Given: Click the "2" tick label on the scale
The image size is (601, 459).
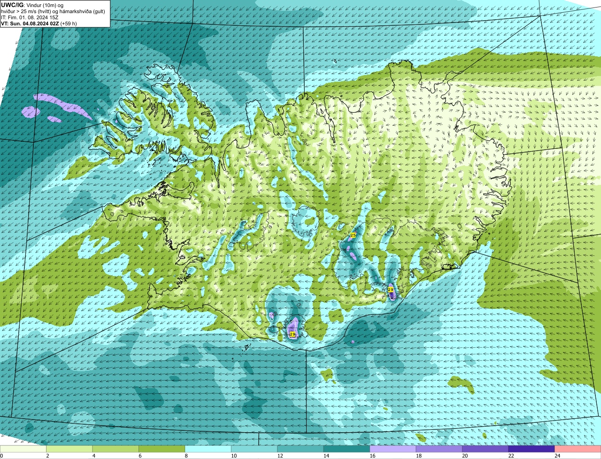Looking at the screenshot, I should pos(47,456).
